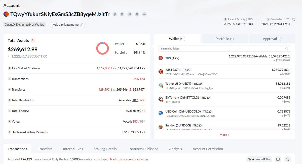Click the USDCOLD contract address TEkxiTehnzSmSe2XqrBj4w32RUN966rdz8
The height and width of the screenshot is (164, 302).
pos(190,116)
